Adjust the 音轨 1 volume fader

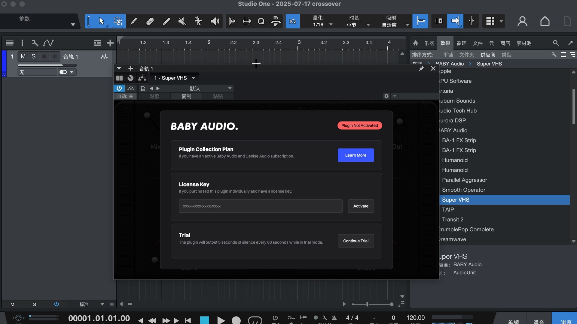[47, 65]
